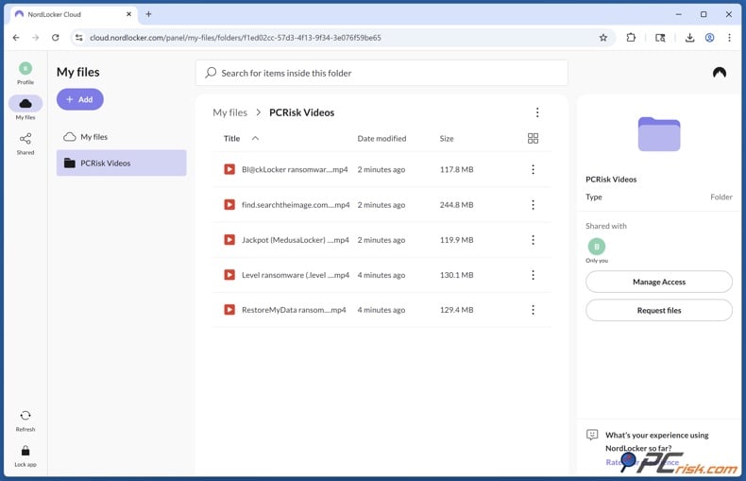746x481 pixels.
Task: Click the Request files button
Action: [658, 310]
